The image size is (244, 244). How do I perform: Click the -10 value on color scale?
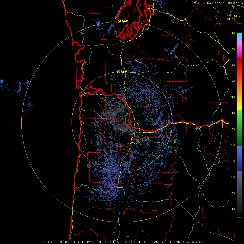[232, 177]
